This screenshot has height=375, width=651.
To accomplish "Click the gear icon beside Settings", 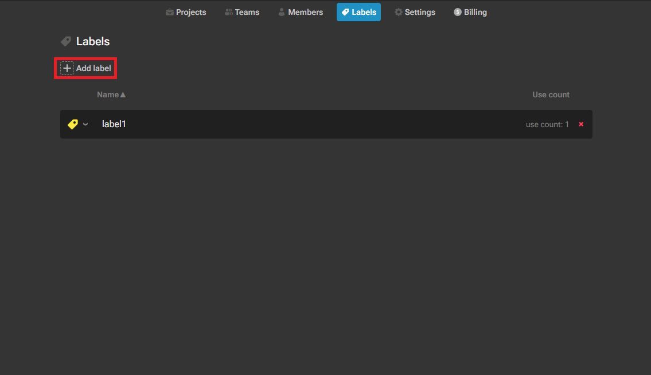I will click(399, 12).
